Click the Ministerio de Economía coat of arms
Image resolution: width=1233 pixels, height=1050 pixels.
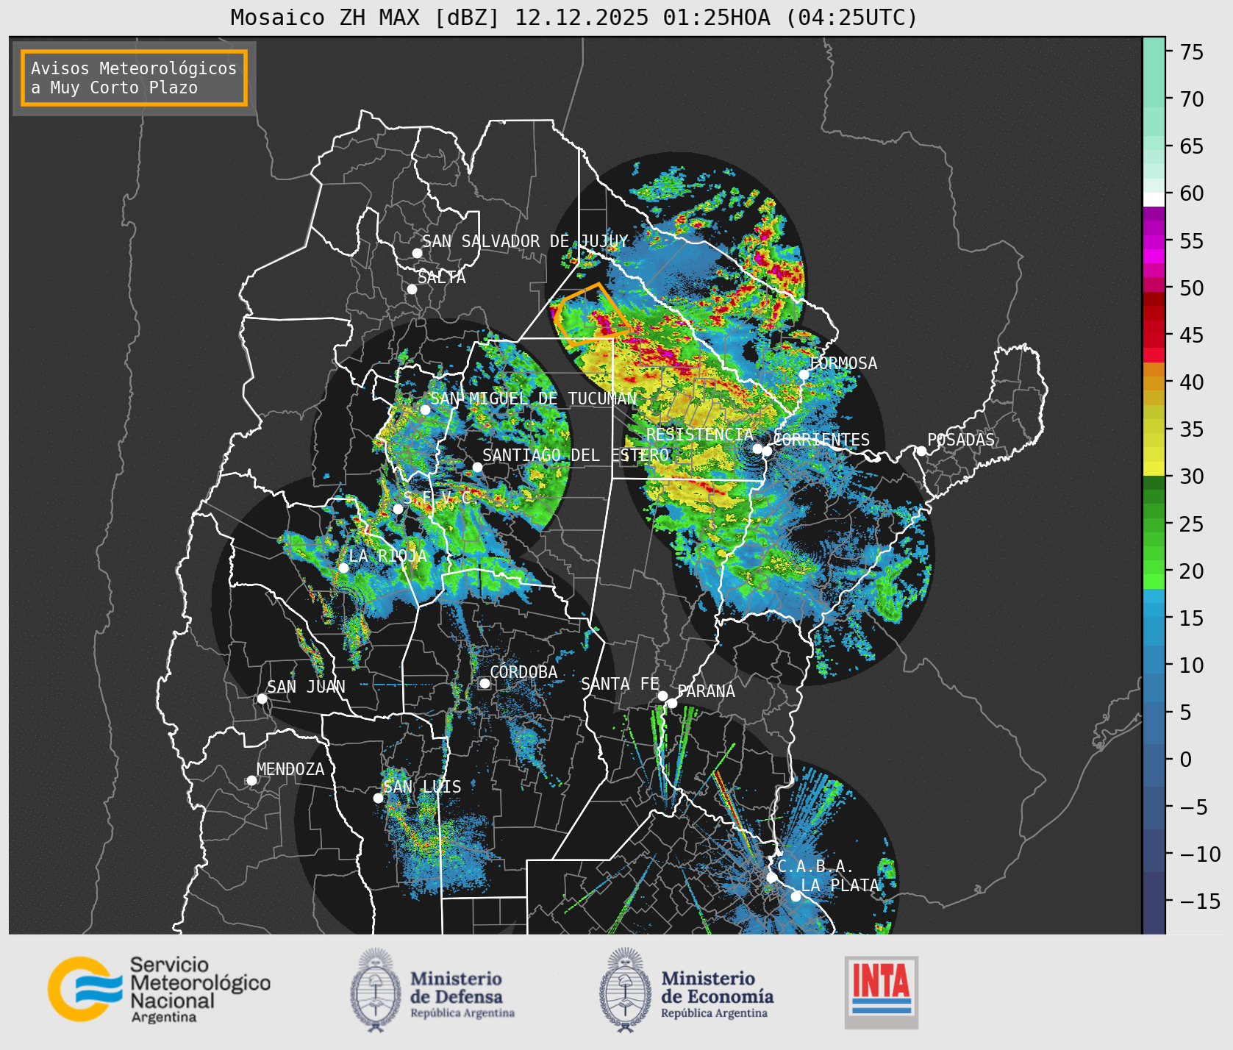point(626,990)
